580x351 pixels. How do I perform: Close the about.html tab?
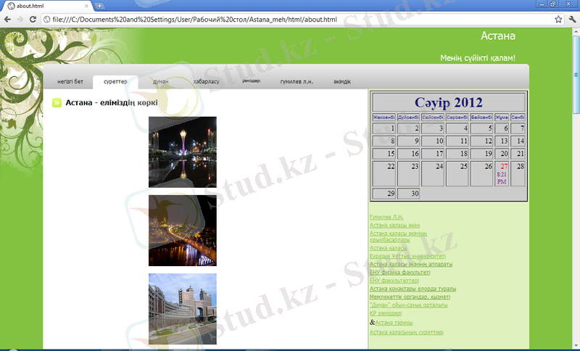point(86,6)
